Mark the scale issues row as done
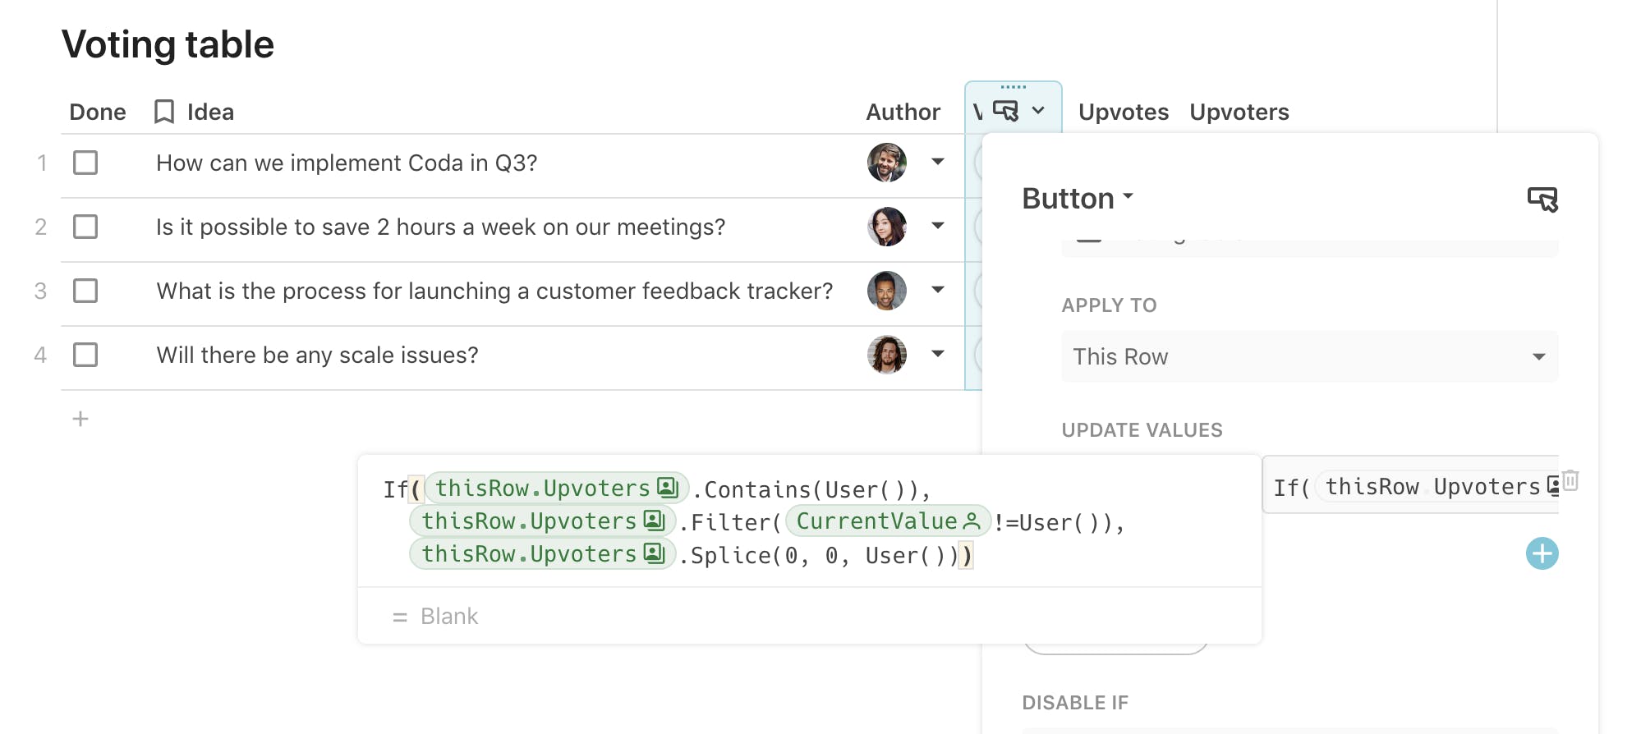Screen dimensions: 1641x734 (x=85, y=355)
